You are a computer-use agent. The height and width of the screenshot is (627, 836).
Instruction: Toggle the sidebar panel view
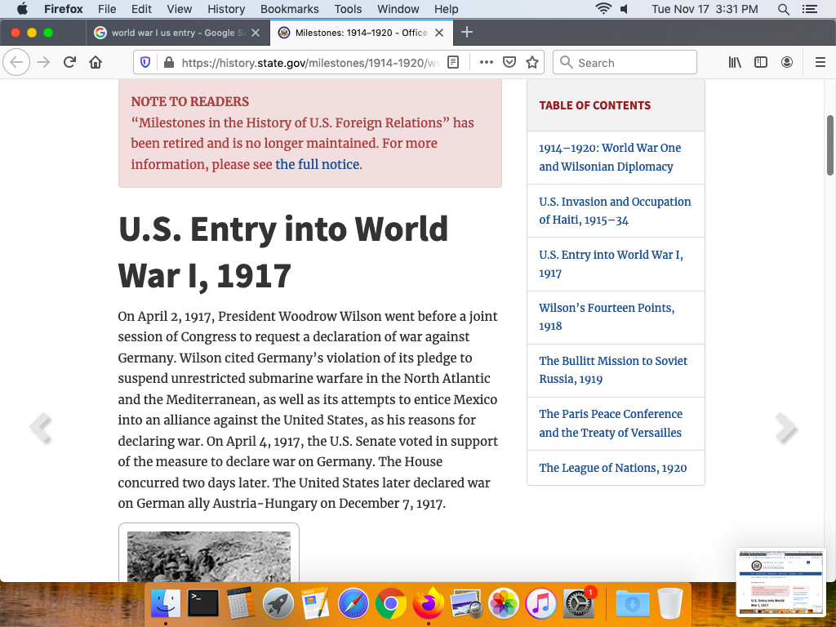tap(761, 63)
